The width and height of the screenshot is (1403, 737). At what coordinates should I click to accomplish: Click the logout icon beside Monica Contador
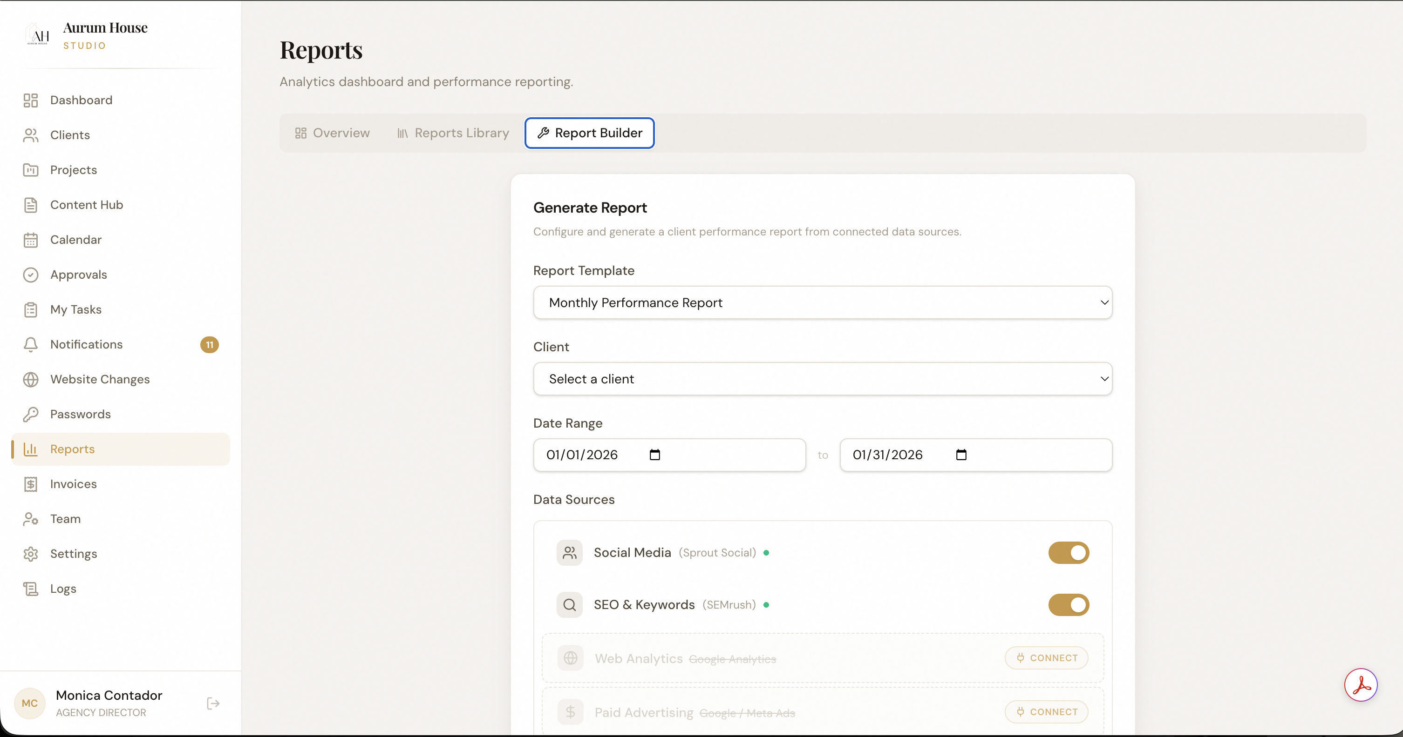213,703
